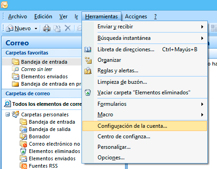Select Limpieza de buzón menu item
Viewport: 217px width, 169px height.
tap(145, 82)
